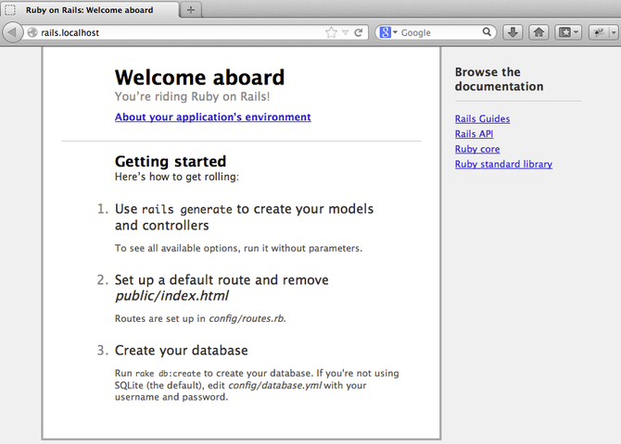Viewport: 621px width, 444px height.
Task: Open the Ruby core documentation link
Action: (x=477, y=149)
